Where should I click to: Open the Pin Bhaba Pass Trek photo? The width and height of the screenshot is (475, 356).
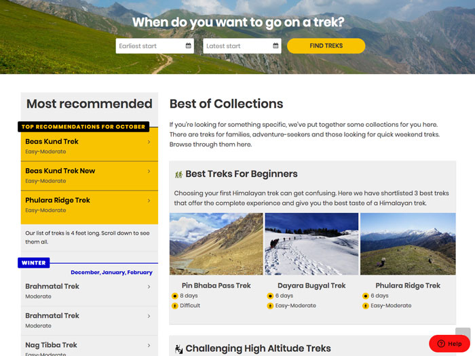point(216,244)
